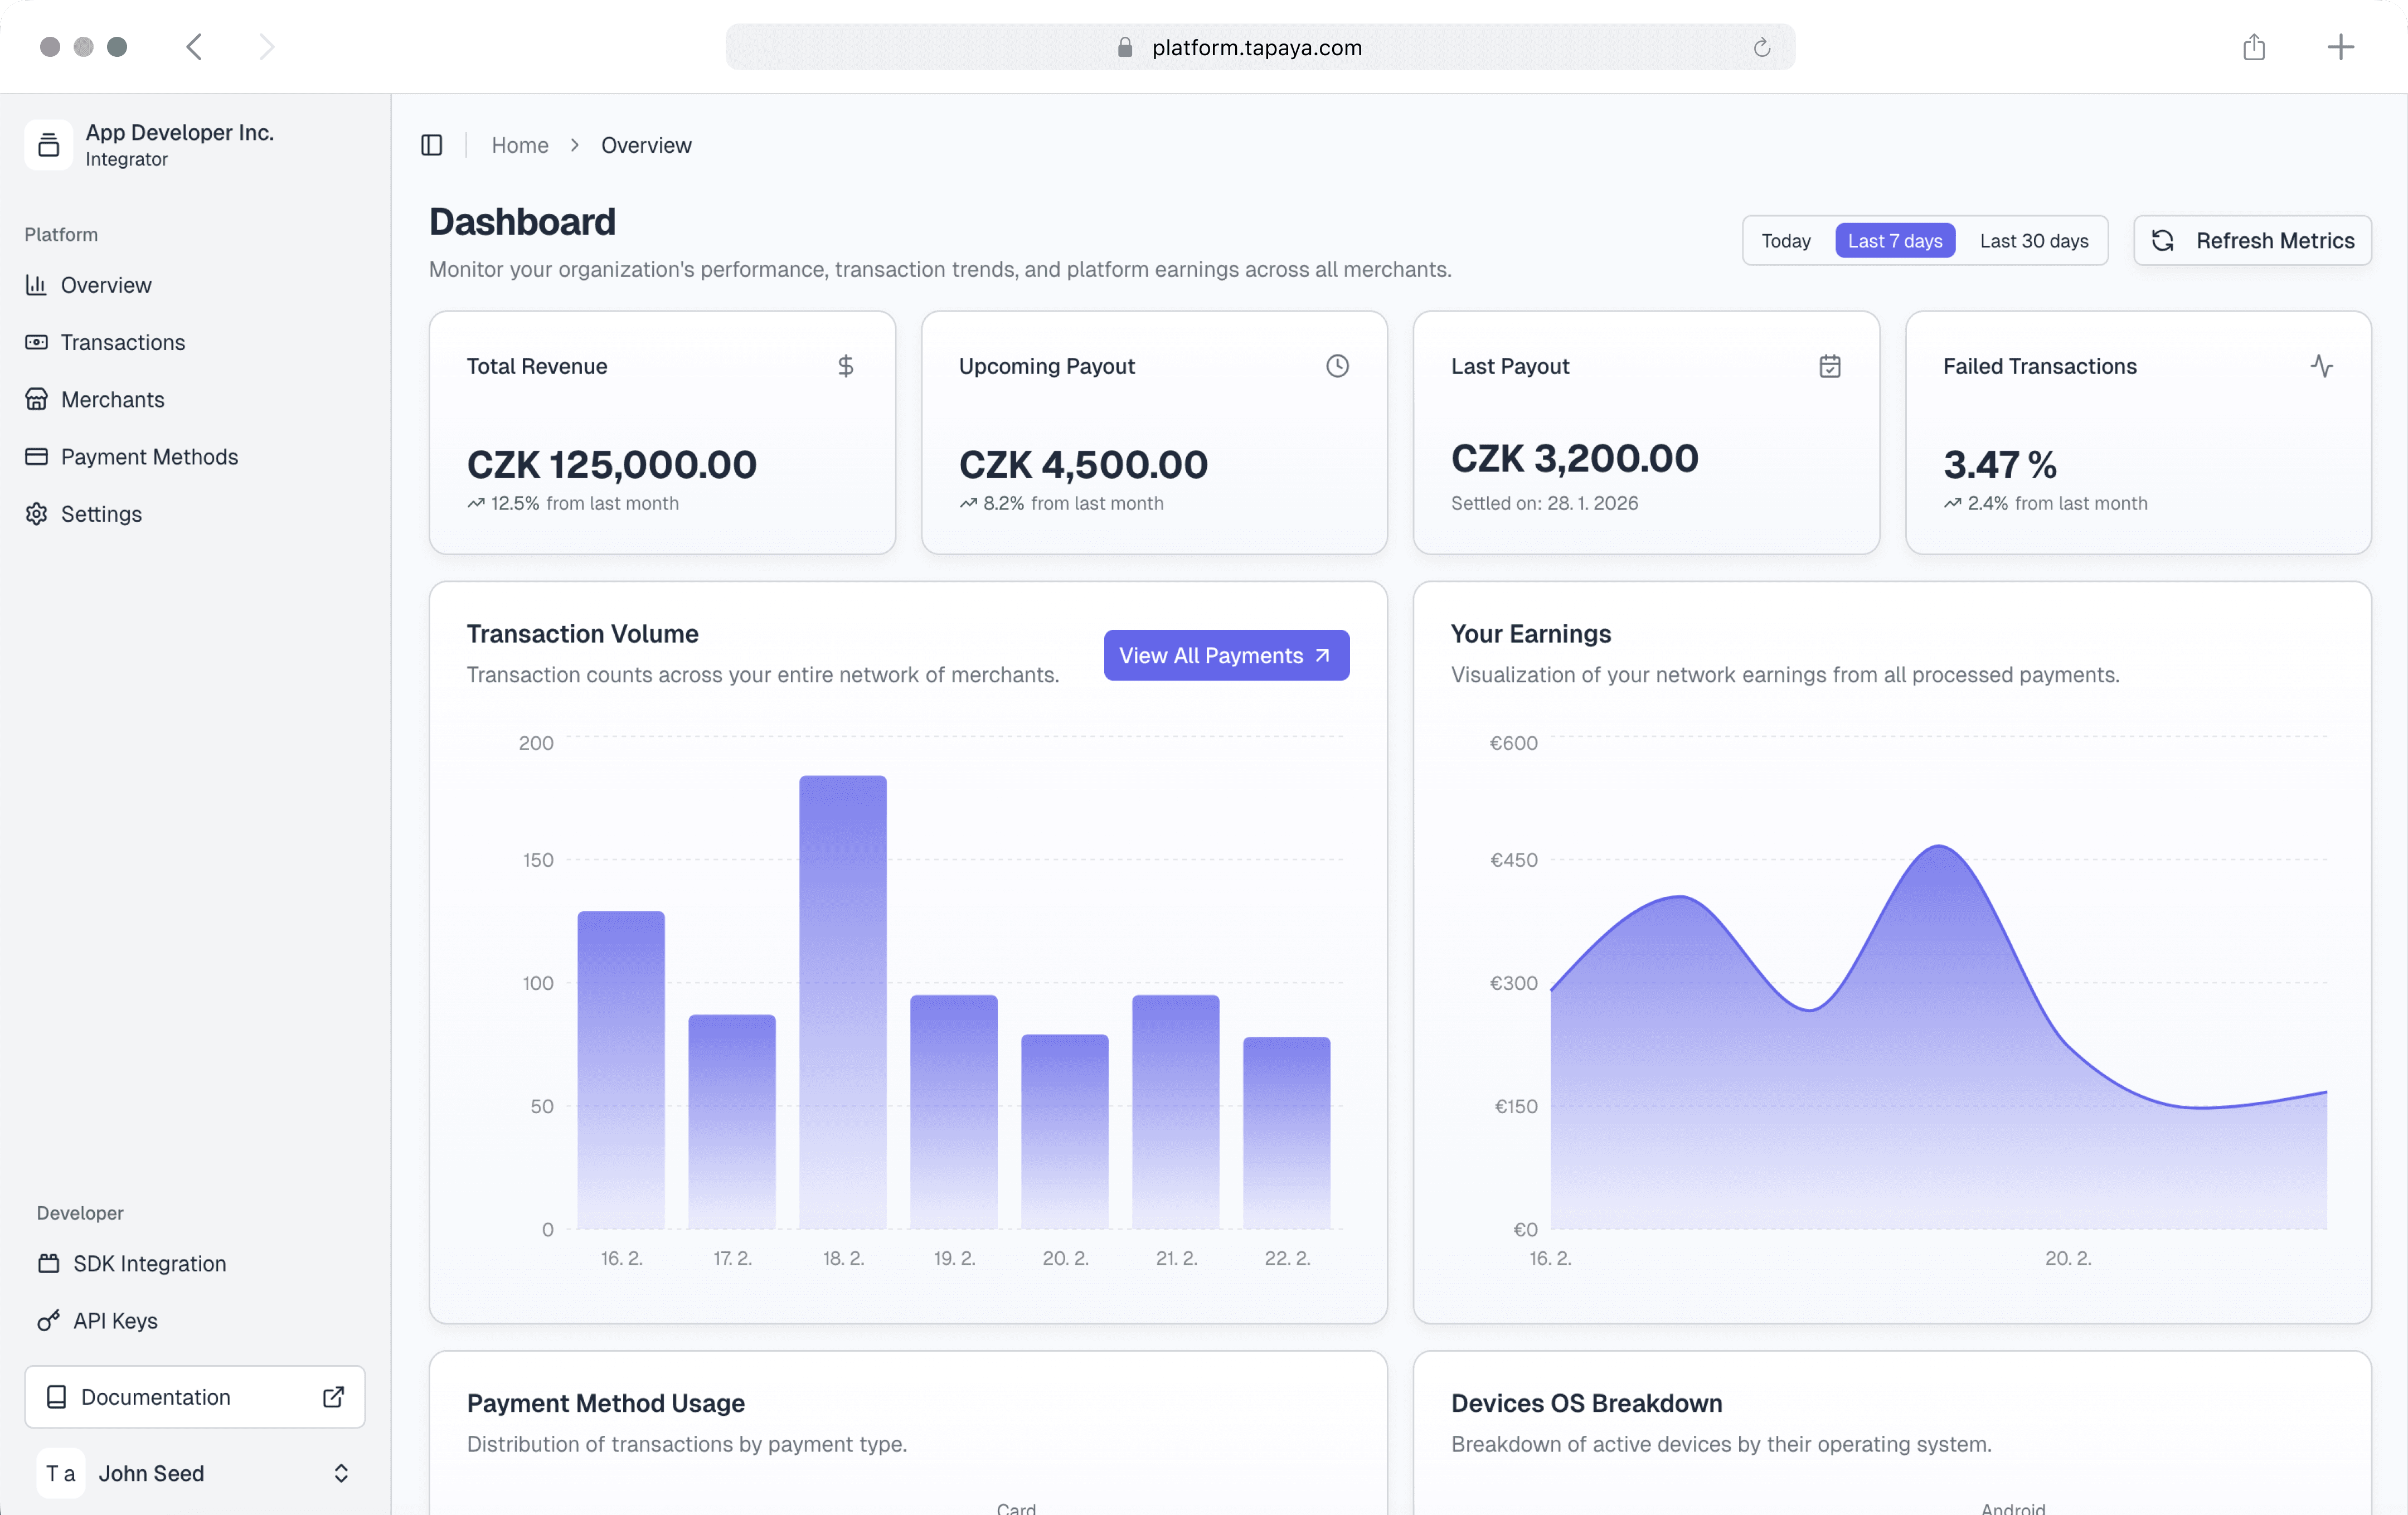Click the calendar icon on Last Payout card
The image size is (2408, 1515).
(x=1829, y=366)
